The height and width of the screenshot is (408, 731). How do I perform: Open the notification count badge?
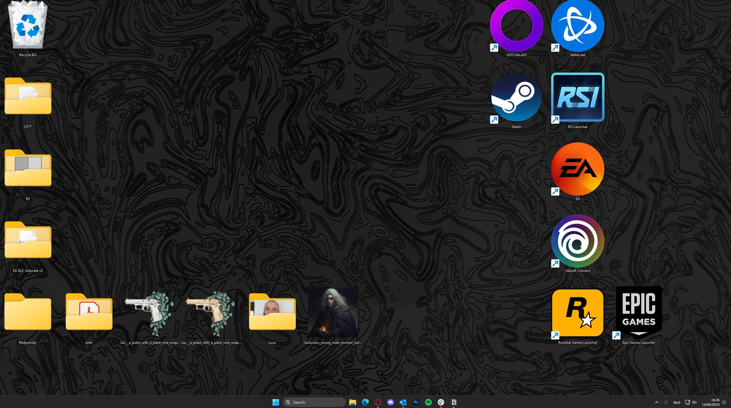click(724, 402)
